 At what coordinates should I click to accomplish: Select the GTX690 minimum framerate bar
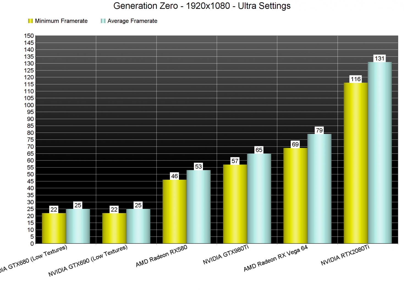[x=114, y=228]
